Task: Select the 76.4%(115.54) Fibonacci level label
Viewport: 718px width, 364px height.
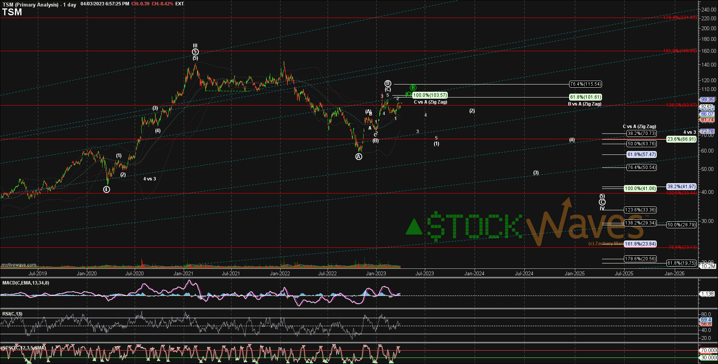Action: pos(585,84)
